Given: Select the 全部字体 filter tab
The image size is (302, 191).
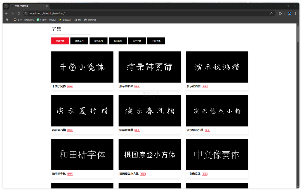Looking at the screenshot, I should click(60, 41).
